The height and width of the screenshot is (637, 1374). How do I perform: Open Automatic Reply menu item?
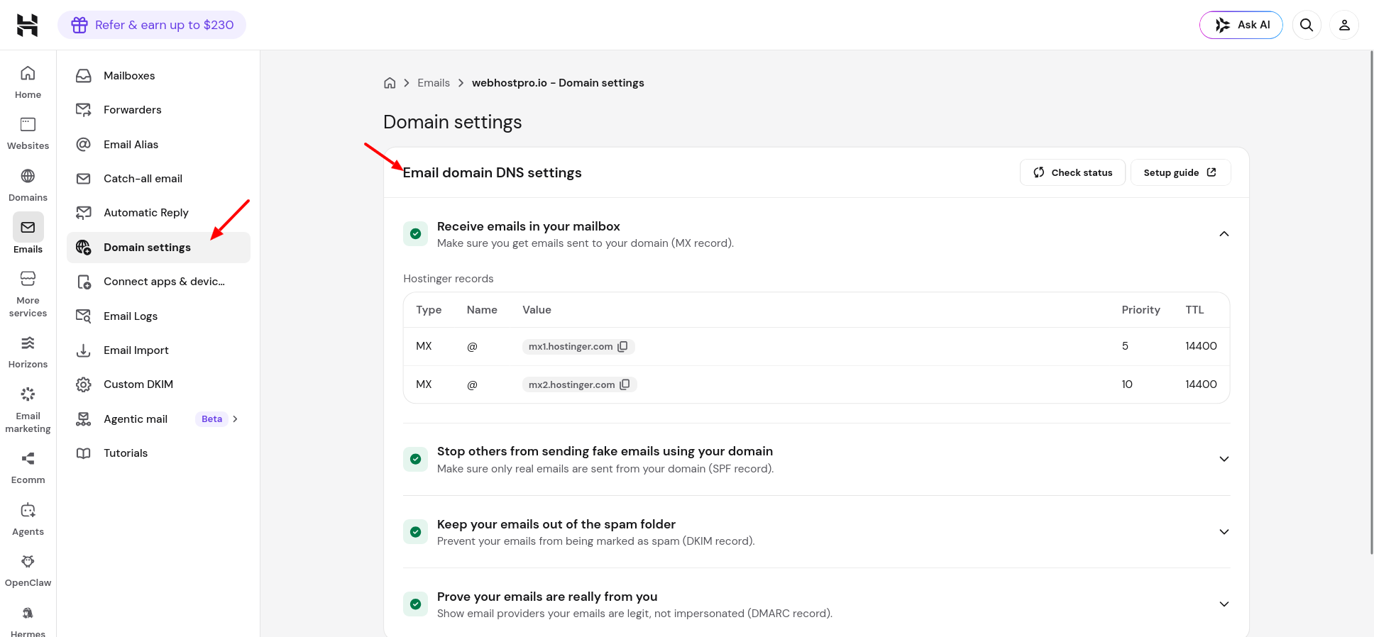click(x=158, y=213)
